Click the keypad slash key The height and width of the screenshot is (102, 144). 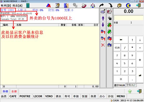coord(125,48)
